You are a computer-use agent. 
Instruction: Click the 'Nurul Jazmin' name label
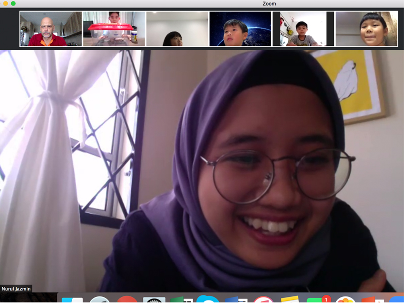tap(16, 289)
